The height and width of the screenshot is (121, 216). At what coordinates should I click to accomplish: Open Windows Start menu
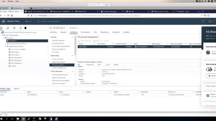pyautogui.click(x=1, y=119)
